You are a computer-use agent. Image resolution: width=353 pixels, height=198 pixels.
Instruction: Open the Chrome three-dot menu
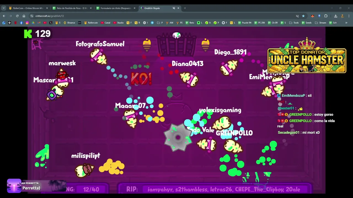click(349, 16)
